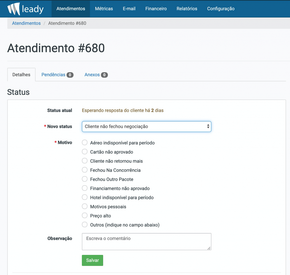Click the Pendências count badge

pyautogui.click(x=70, y=75)
